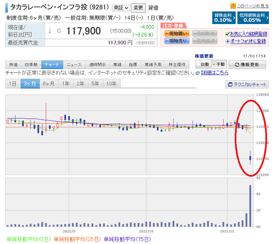Click the 11/10 17:14 update timestamp
This screenshot has height=244, width=272.
click(x=254, y=56)
